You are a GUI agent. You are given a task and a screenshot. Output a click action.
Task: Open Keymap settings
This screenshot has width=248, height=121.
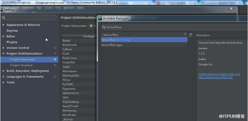coord(12,31)
